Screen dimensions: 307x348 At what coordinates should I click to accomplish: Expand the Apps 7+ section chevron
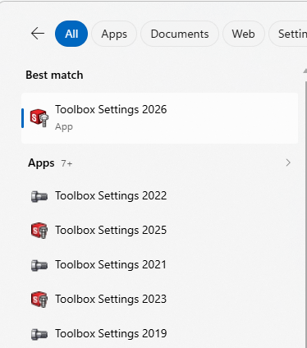(288, 163)
